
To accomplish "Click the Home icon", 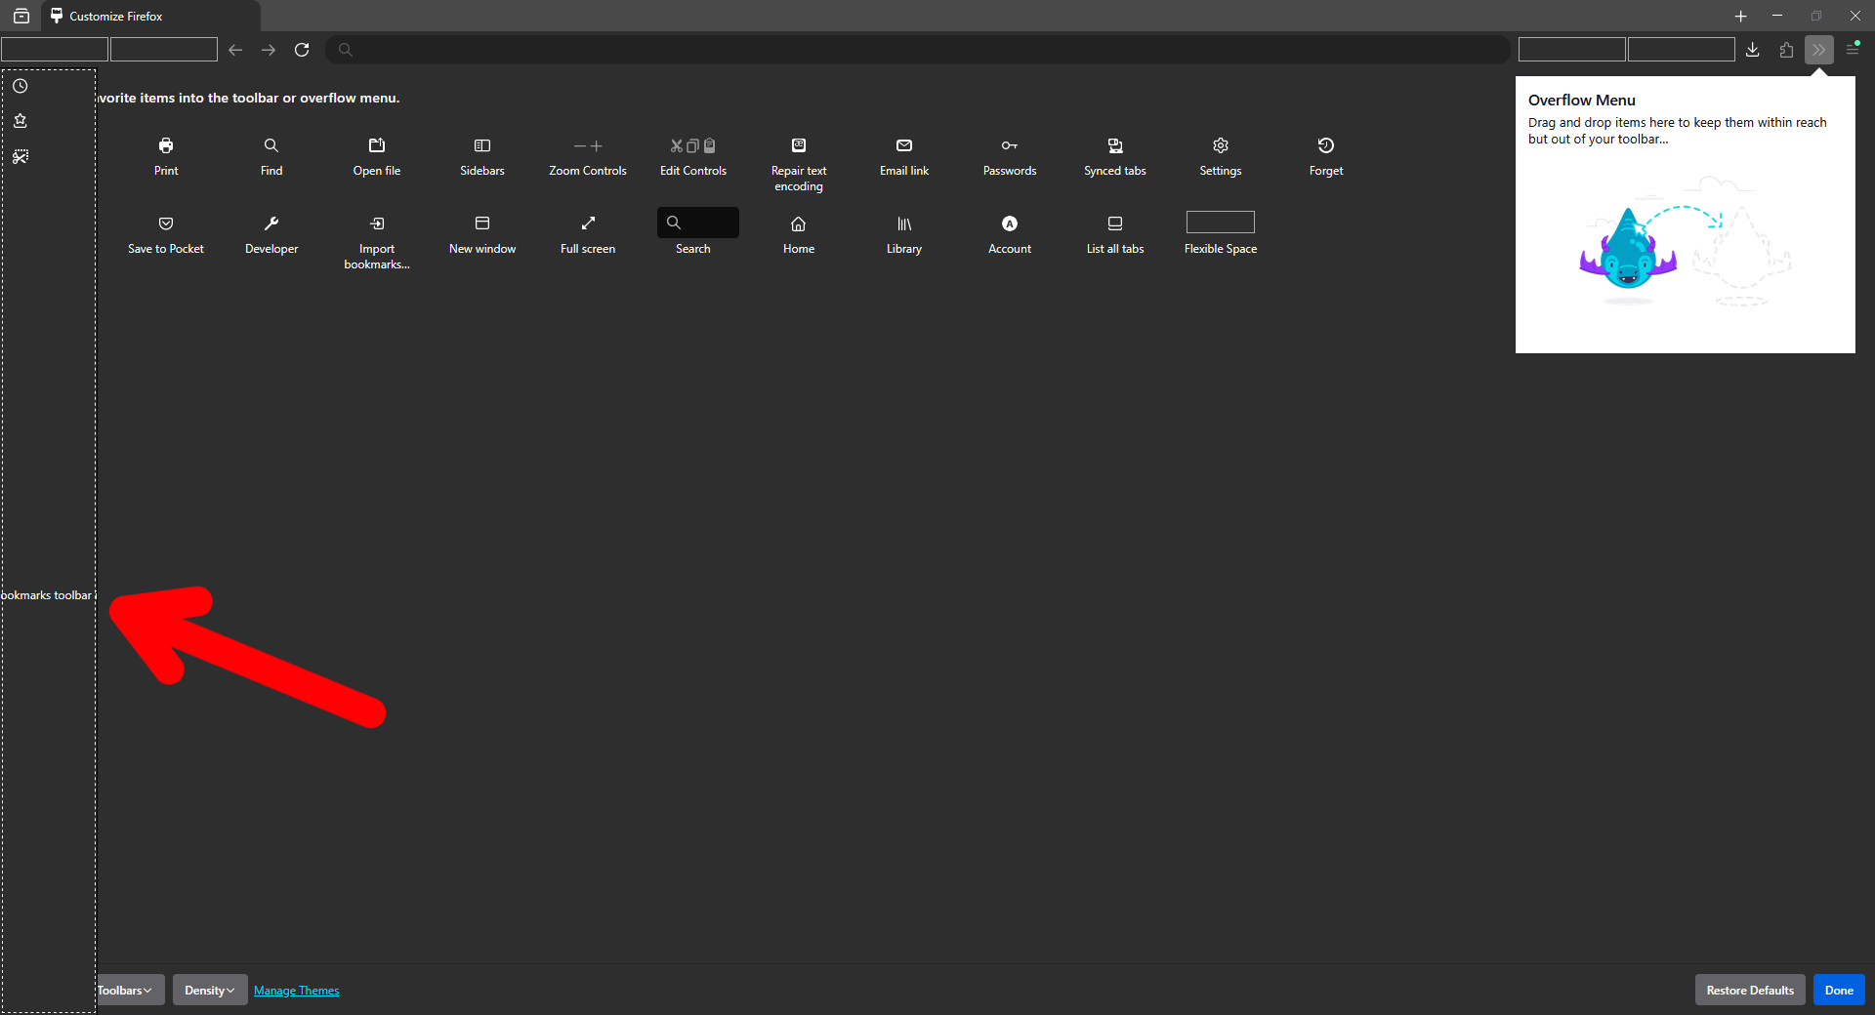I will point(799,223).
